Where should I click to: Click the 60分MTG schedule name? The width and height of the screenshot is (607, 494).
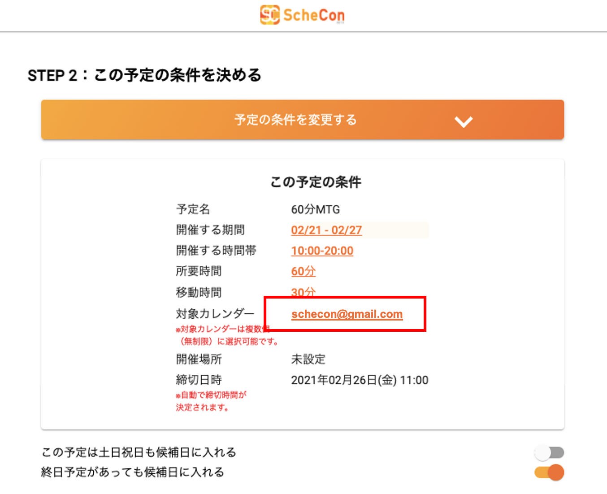316,209
